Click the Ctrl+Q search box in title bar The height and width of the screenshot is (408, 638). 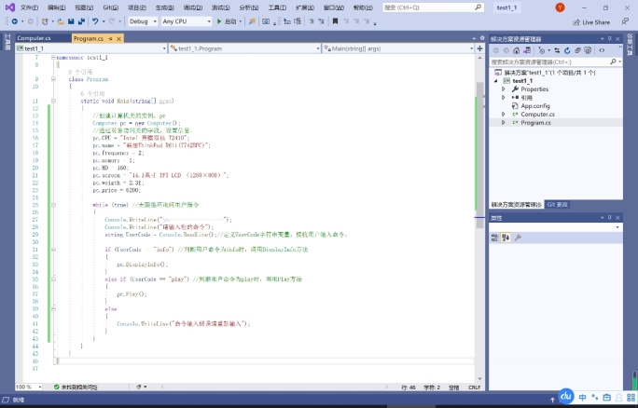(434, 7)
